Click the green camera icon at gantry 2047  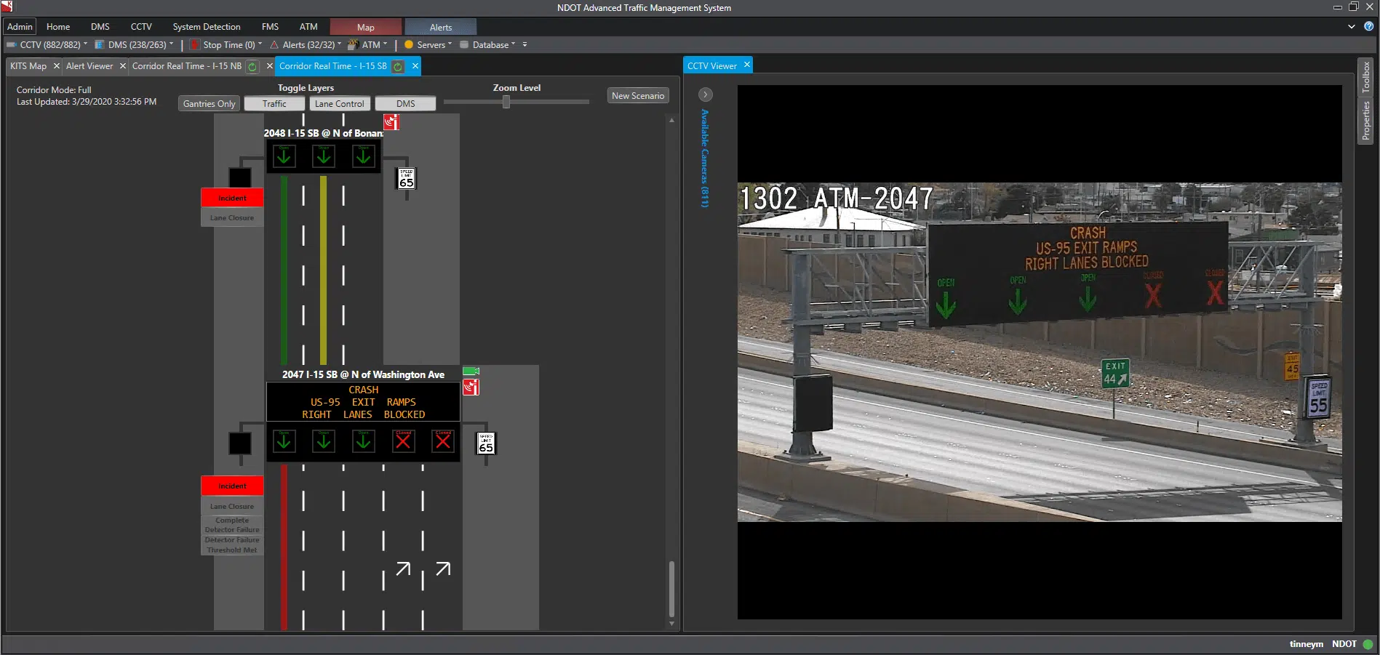[x=471, y=371]
